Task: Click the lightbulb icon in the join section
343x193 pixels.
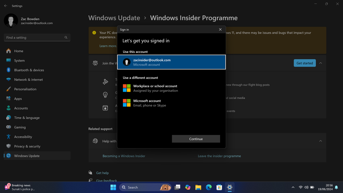Action: [x=105, y=95]
